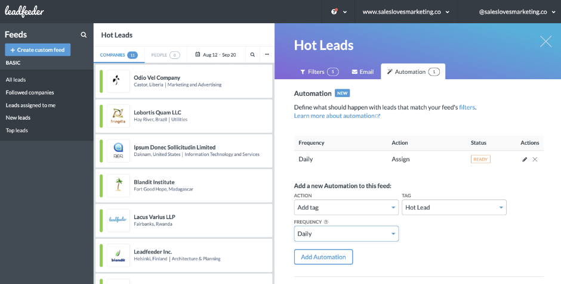Screen dimensions: 561x284
Task: Open the three-dot more options menu
Action: 267,55
